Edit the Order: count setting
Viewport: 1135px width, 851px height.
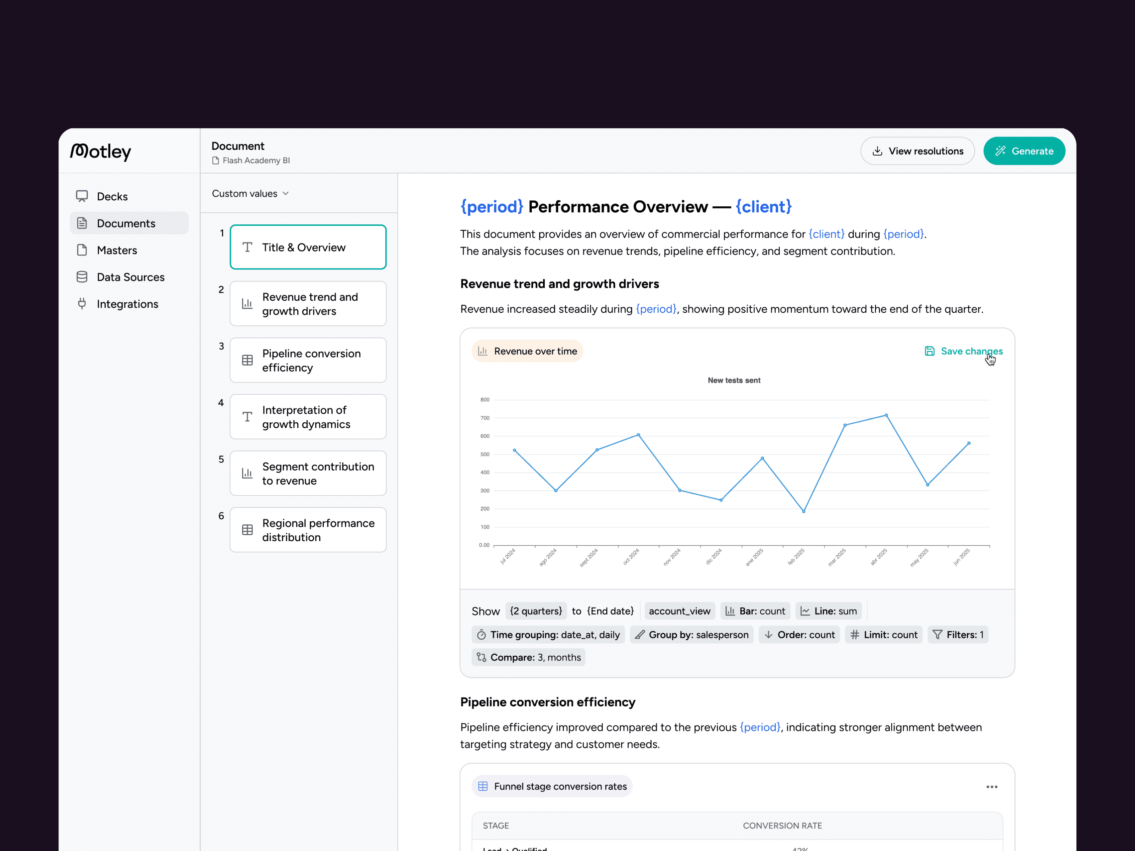799,635
